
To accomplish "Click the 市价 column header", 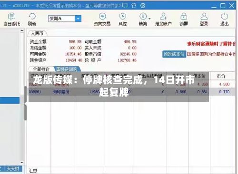I will 221,76.
